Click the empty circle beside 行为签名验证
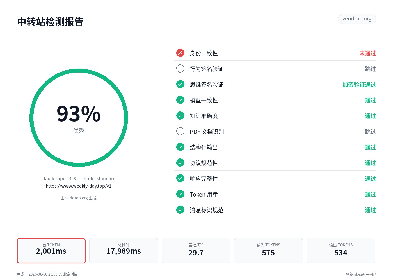This screenshot has width=393, height=280. click(x=180, y=69)
